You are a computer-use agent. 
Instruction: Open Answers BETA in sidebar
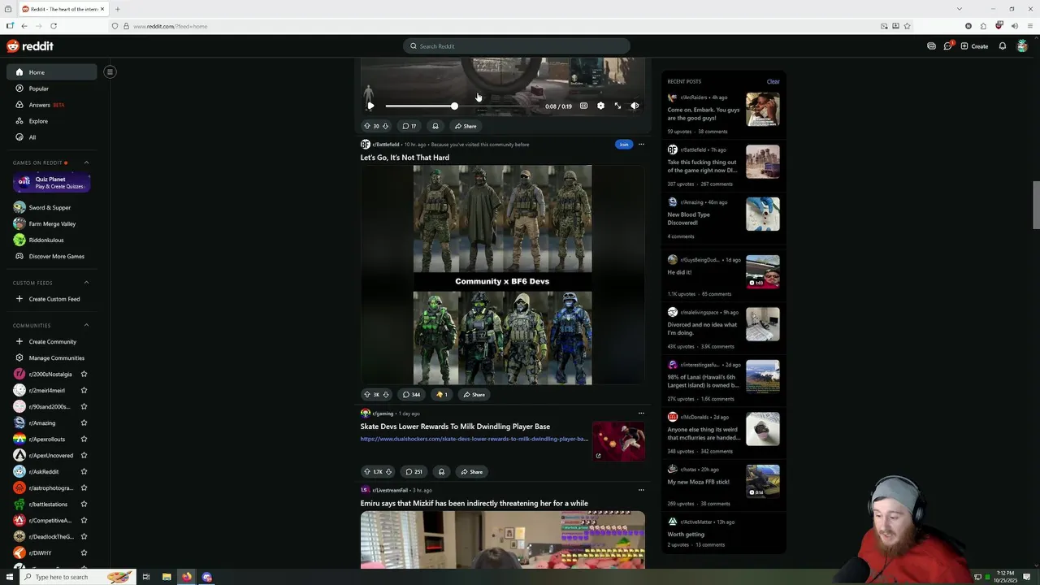click(x=53, y=105)
